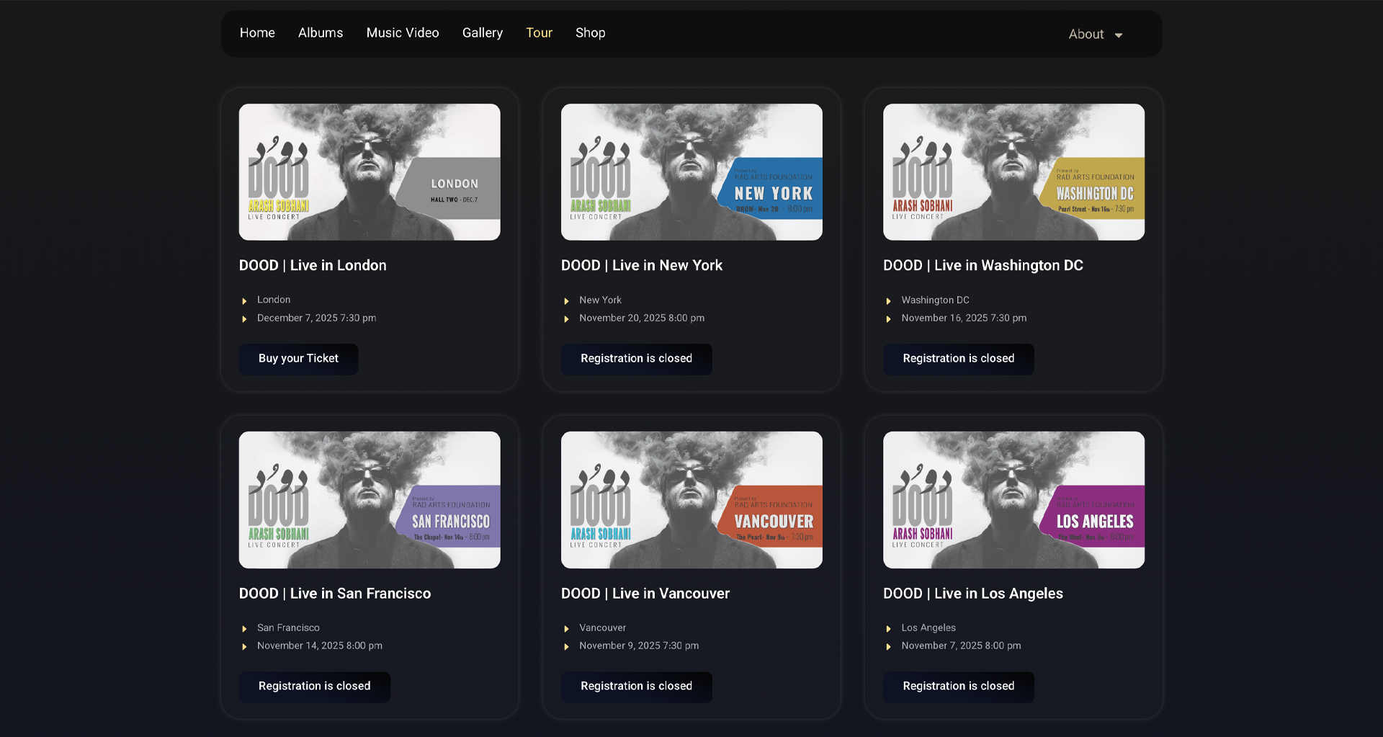Image resolution: width=1383 pixels, height=737 pixels.
Task: Go to the Shop page
Action: [590, 33]
